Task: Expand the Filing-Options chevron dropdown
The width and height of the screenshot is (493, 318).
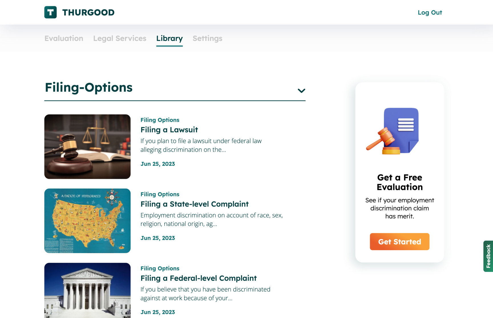Action: tap(301, 91)
